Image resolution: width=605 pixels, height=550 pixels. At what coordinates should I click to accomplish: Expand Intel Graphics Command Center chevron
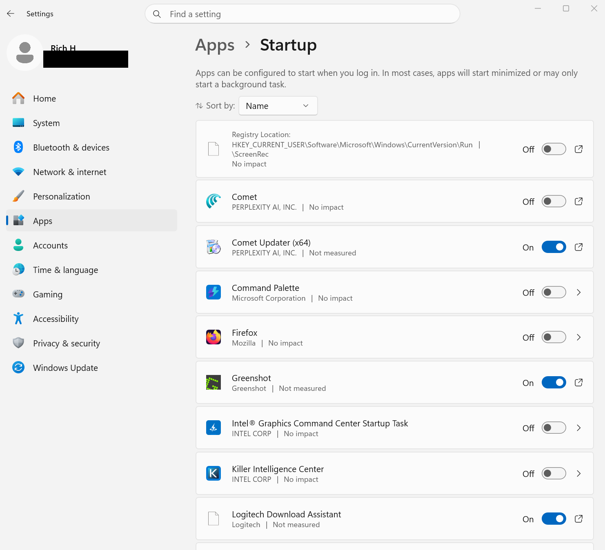click(x=578, y=428)
